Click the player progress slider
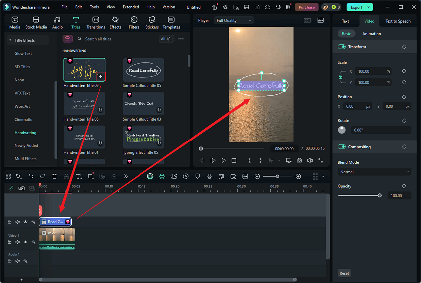 pos(233,149)
